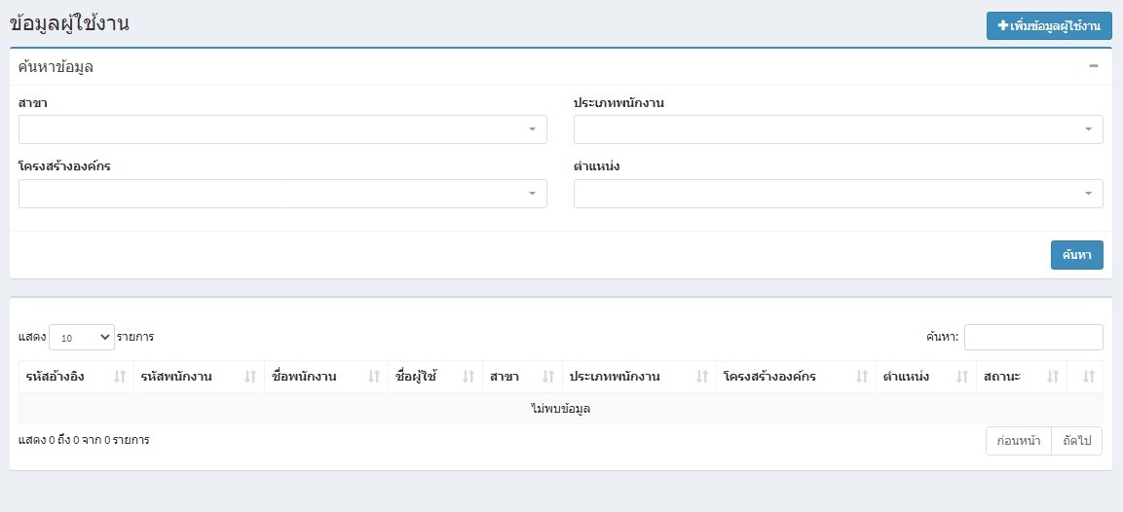
Task: Sort by ชื่อผู้ใช้ column
Action: (x=434, y=377)
